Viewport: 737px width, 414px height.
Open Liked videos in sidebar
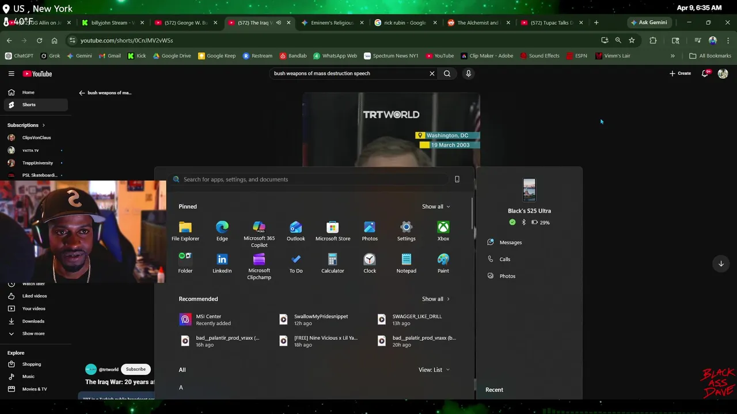coord(36,296)
